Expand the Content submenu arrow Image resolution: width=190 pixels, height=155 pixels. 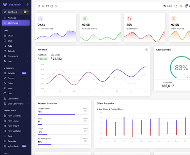click(x=28, y=78)
